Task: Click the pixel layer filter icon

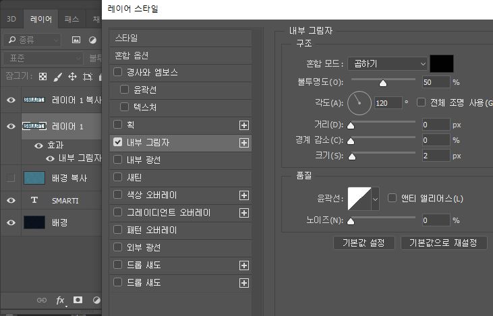Action: point(76,40)
